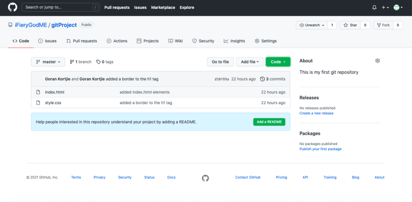Click the GitHub Octocat logo in header

pyautogui.click(x=13, y=7)
